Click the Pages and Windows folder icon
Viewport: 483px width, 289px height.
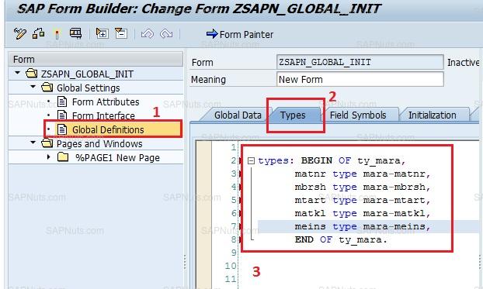pos(47,143)
